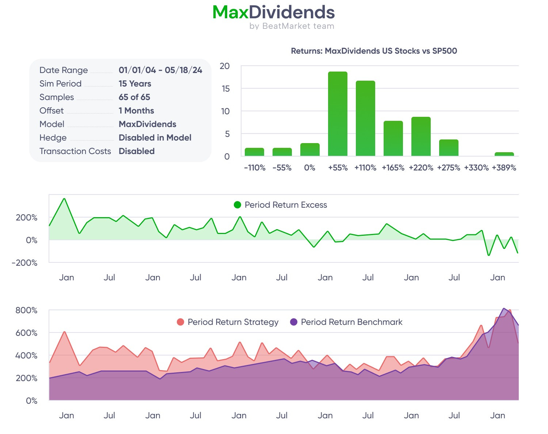Click the '-200%' y-axis label of excess chart
Viewport: 548px width, 434px height.
coord(24,263)
